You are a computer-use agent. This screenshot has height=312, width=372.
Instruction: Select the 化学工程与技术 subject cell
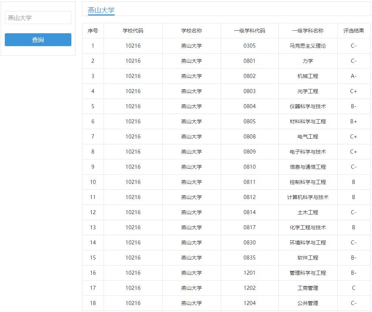pos(308,228)
